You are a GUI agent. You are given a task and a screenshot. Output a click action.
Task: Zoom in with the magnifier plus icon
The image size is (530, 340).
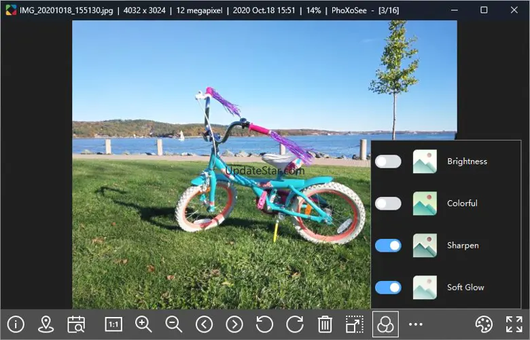[x=143, y=324]
